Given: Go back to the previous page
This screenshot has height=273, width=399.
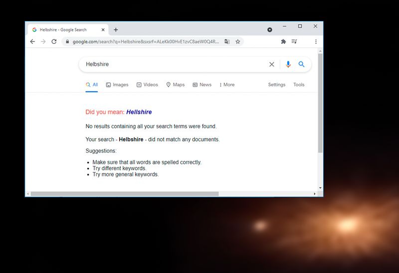Looking at the screenshot, I should [x=32, y=41].
